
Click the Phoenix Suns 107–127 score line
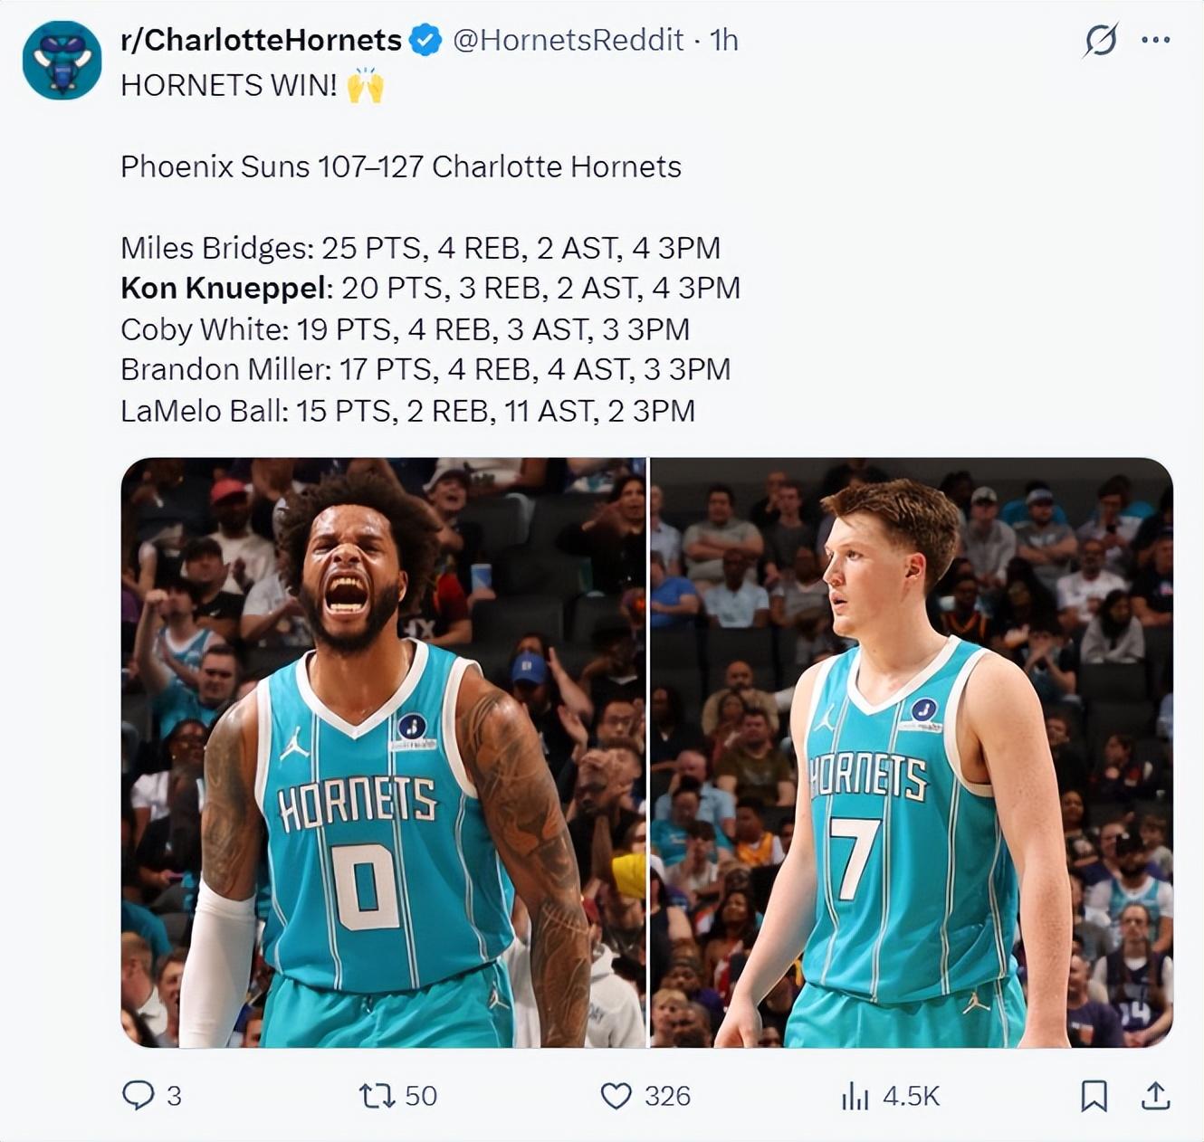(x=401, y=167)
